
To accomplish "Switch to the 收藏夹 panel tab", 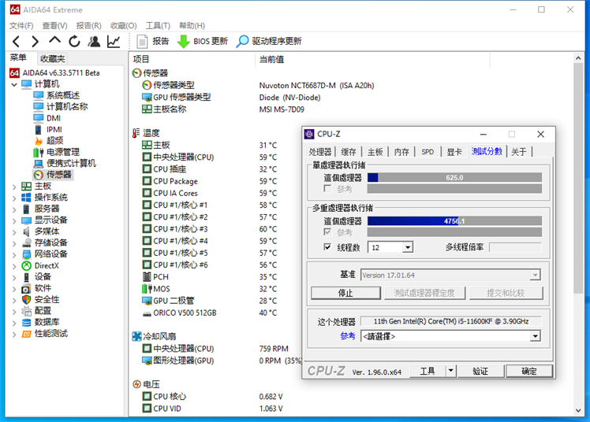I will coord(53,58).
